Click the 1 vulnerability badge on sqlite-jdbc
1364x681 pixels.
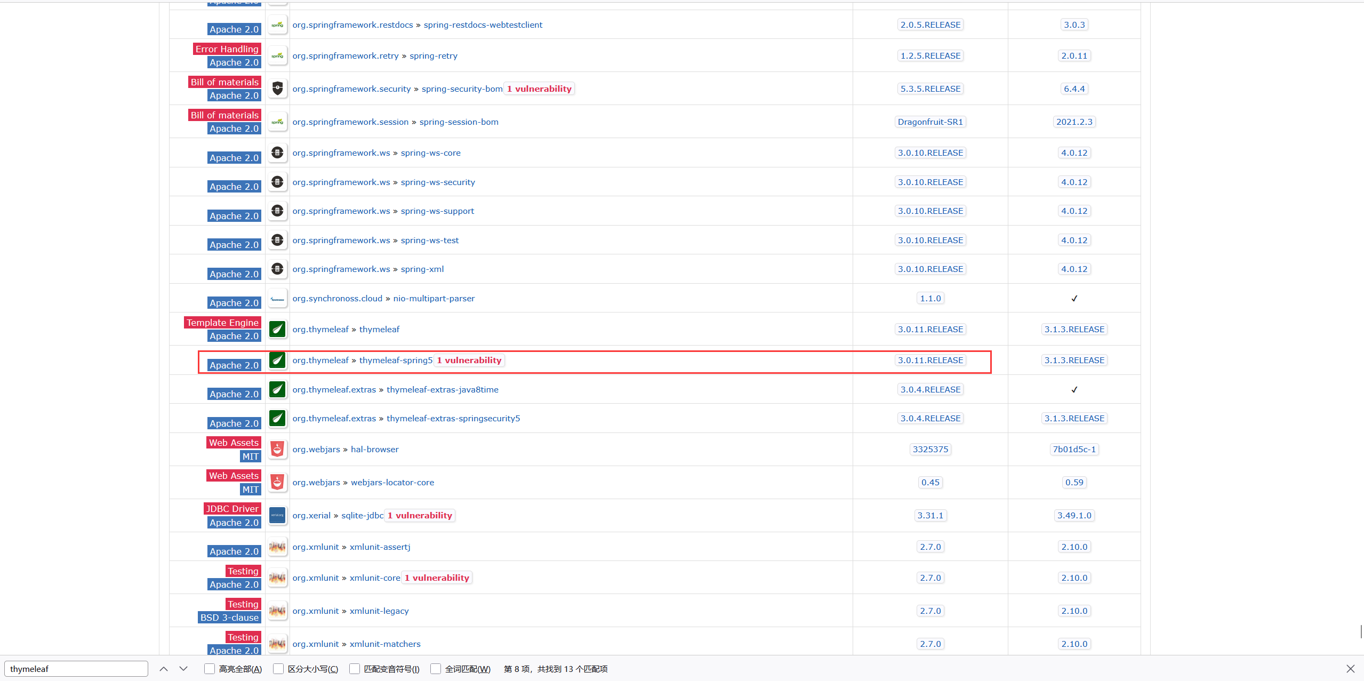pos(420,516)
